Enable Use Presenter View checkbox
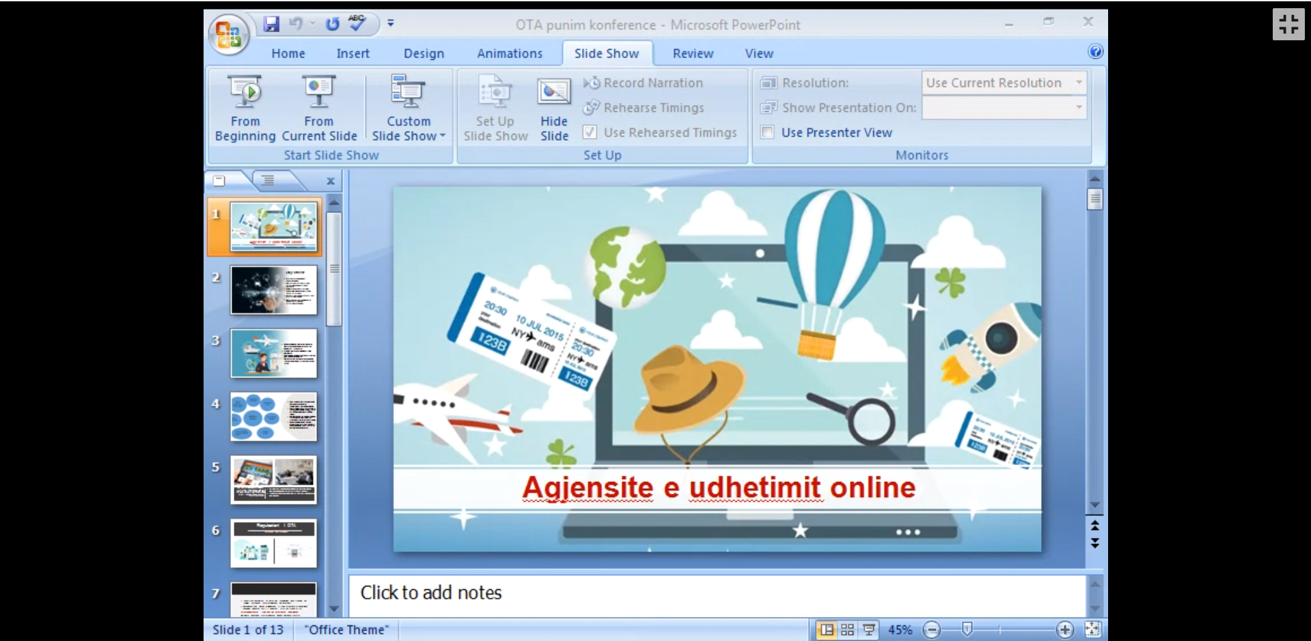1311x641 pixels. point(768,132)
